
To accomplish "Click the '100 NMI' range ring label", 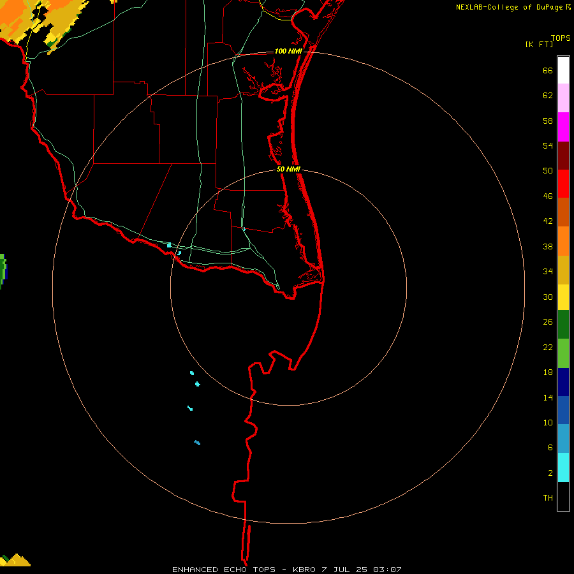I will 288,51.
